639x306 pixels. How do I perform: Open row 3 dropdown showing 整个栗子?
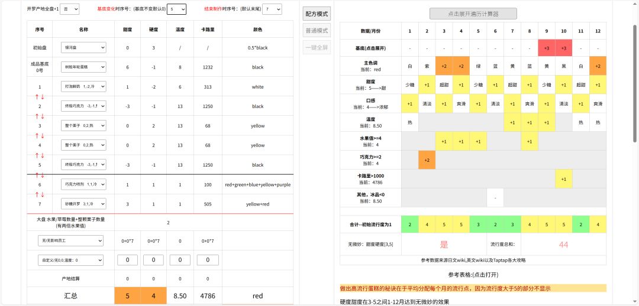(x=83, y=126)
